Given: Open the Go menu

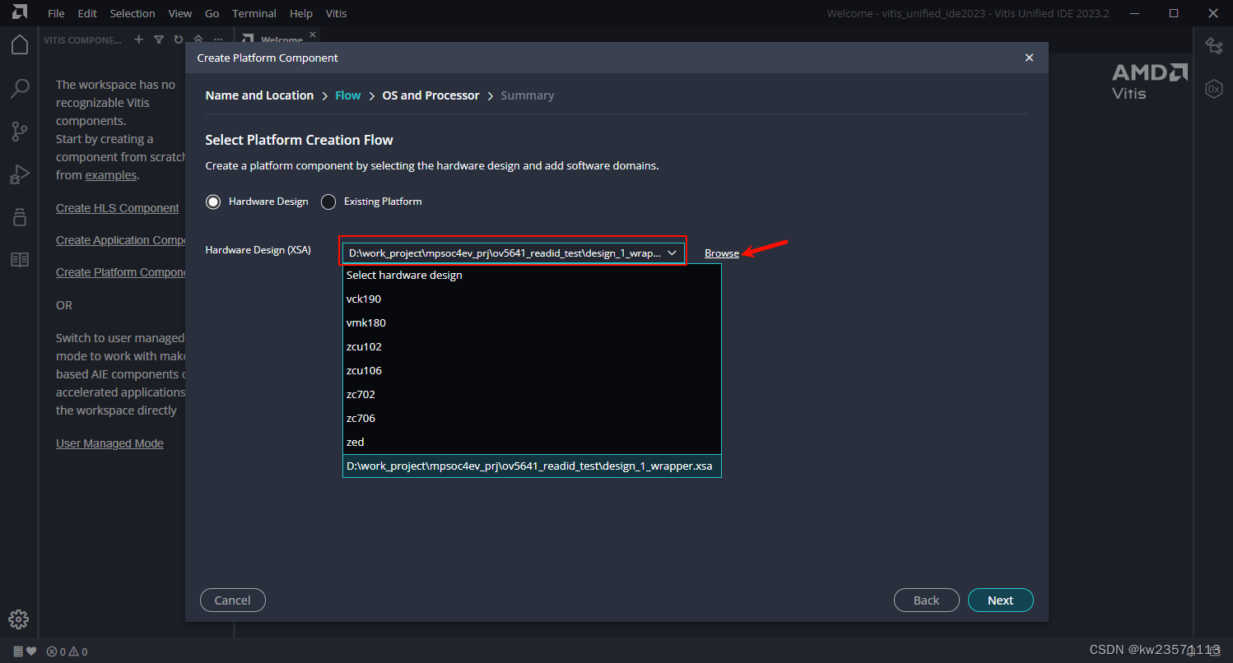Looking at the screenshot, I should (212, 13).
